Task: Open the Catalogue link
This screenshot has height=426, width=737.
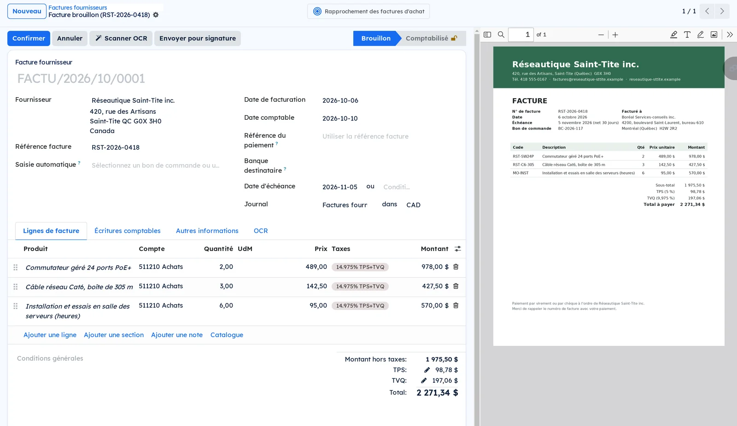Action: tap(227, 335)
